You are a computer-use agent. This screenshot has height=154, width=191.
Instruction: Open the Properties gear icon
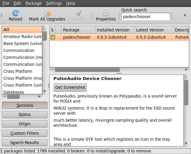106,13
